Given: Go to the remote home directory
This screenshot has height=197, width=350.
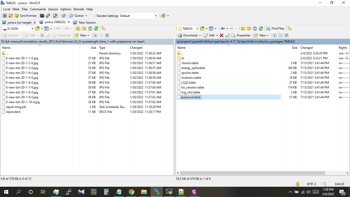Looking at the screenshot, I should click(255, 29).
